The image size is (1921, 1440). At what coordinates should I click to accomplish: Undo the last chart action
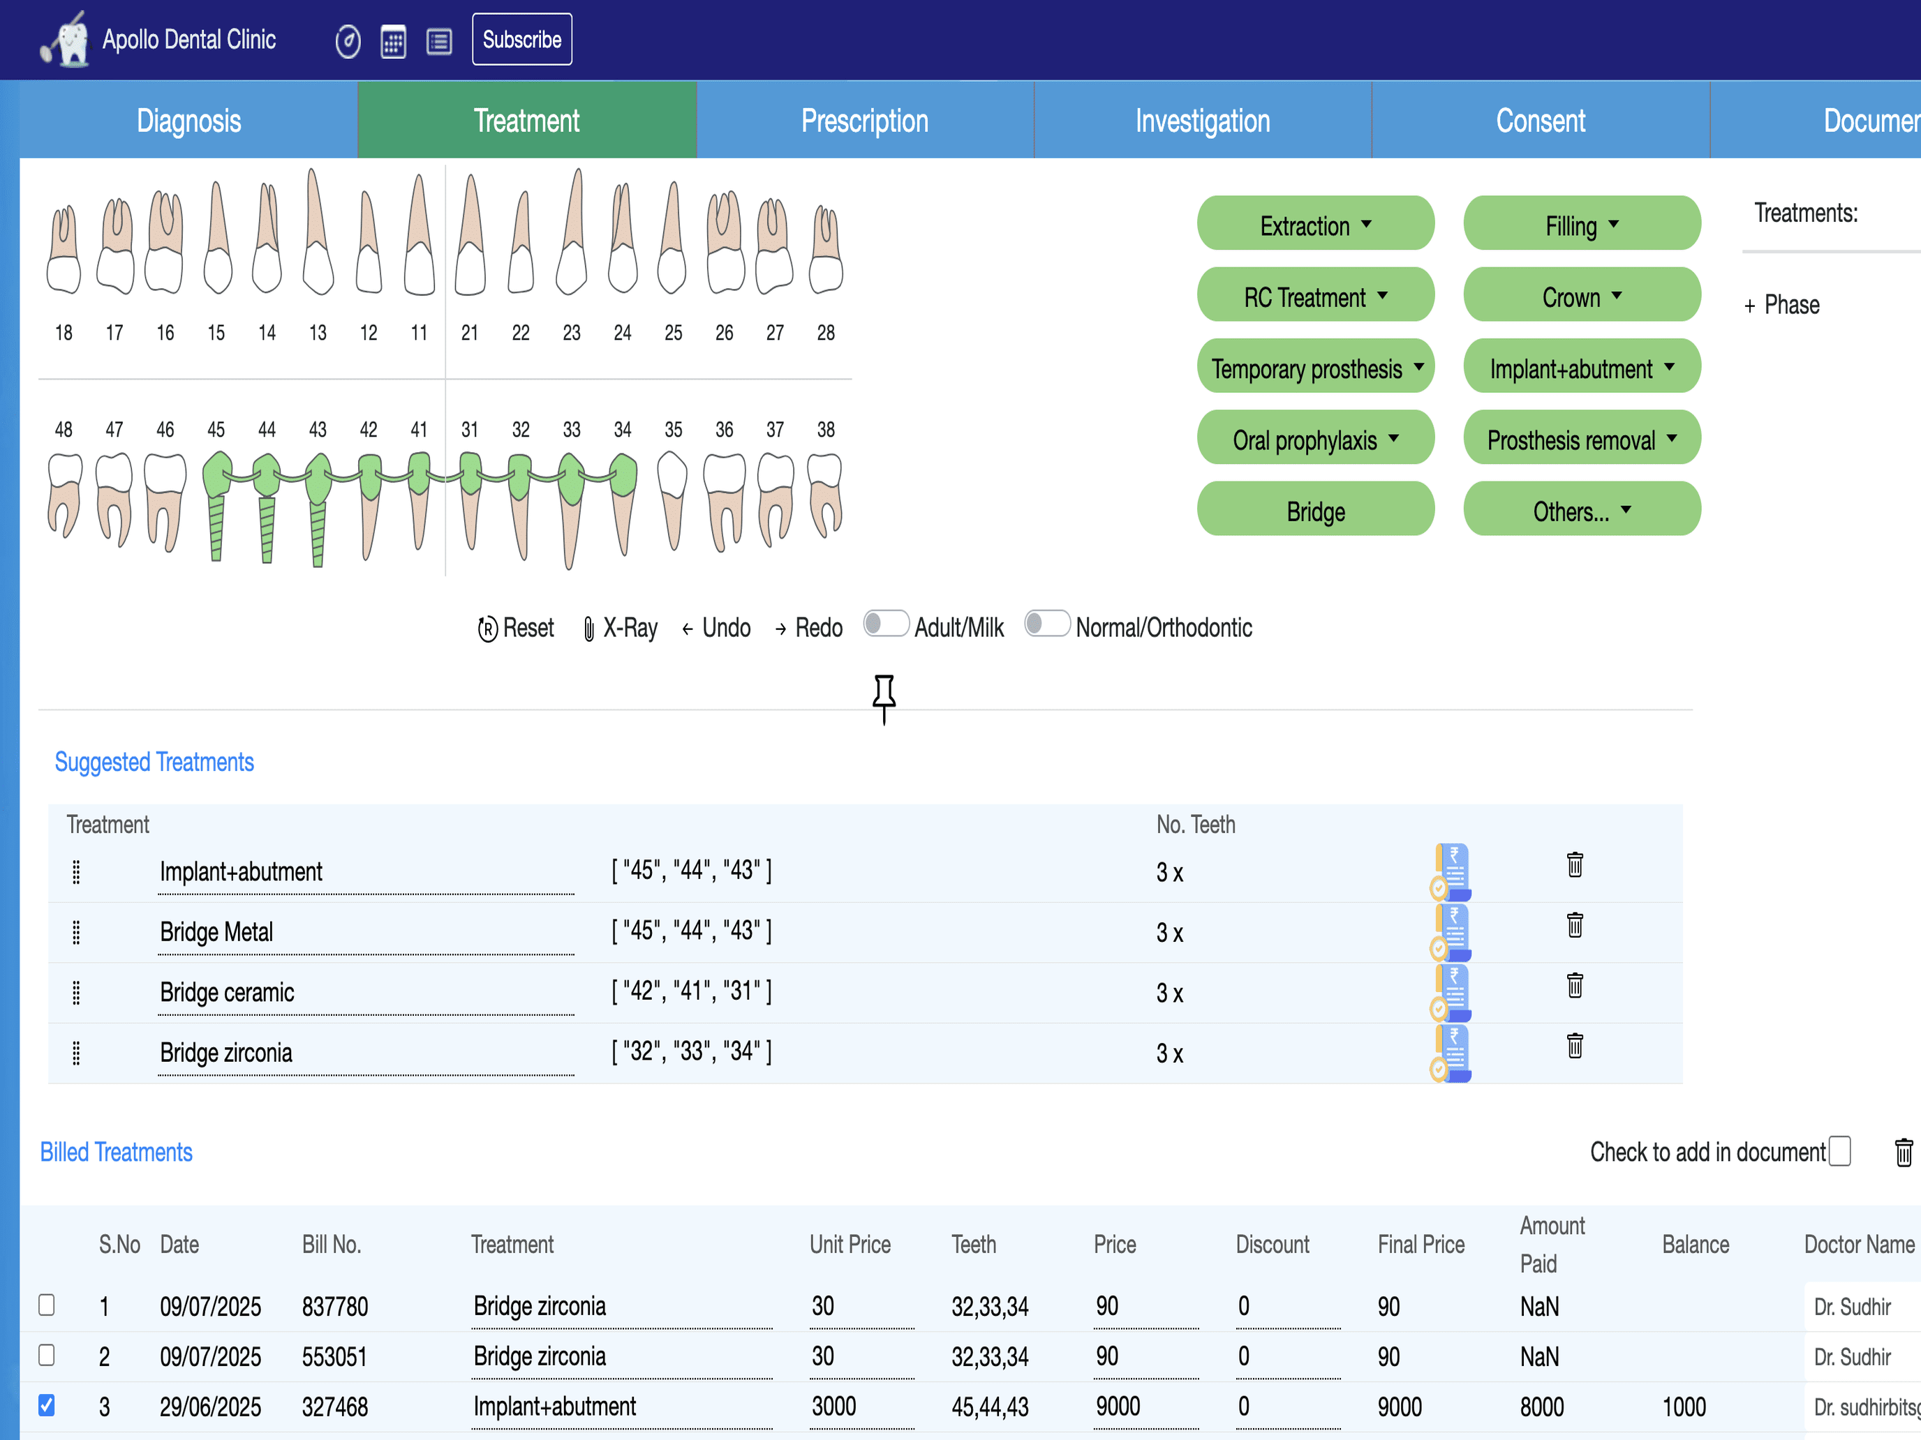tap(716, 628)
